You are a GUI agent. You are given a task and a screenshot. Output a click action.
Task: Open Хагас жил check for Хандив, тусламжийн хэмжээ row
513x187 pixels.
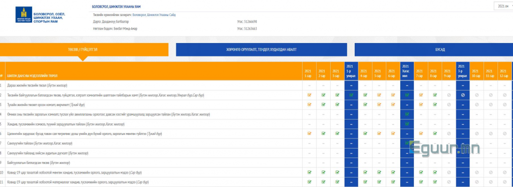(407, 124)
